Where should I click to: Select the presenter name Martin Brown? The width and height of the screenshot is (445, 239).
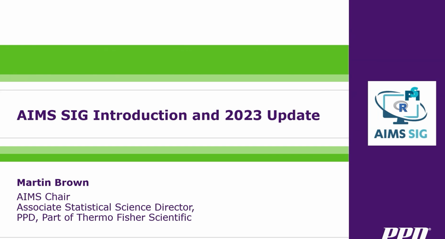pyautogui.click(x=53, y=183)
